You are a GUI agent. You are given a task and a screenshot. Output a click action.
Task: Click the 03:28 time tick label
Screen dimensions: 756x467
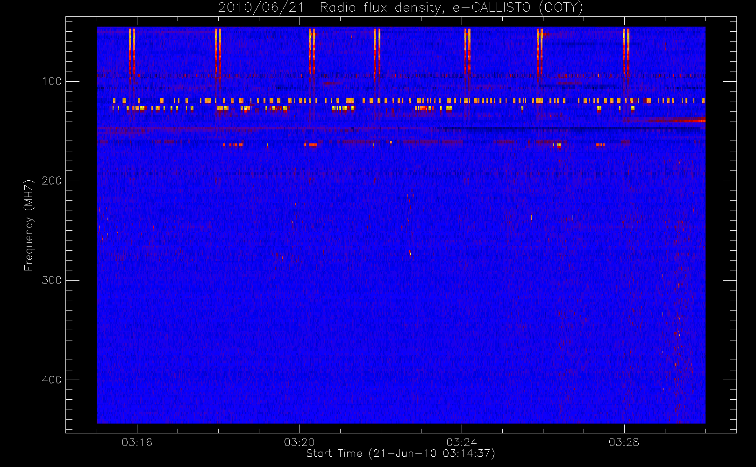[624, 442]
